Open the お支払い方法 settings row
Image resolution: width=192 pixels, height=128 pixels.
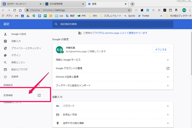tap(113, 114)
